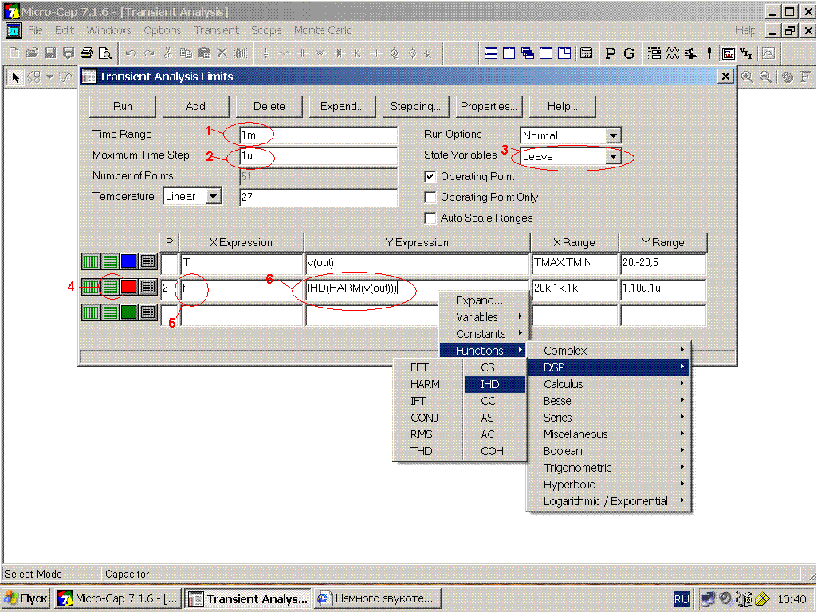This screenshot has height=612, width=817.
Task: Toggle X-axis log/linear icon in first row
Action: coord(91,261)
